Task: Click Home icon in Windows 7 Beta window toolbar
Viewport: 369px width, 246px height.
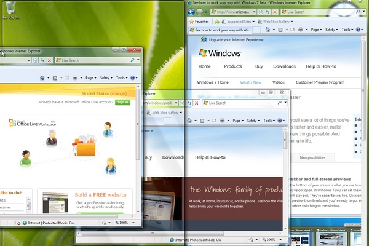Action: 268,30
